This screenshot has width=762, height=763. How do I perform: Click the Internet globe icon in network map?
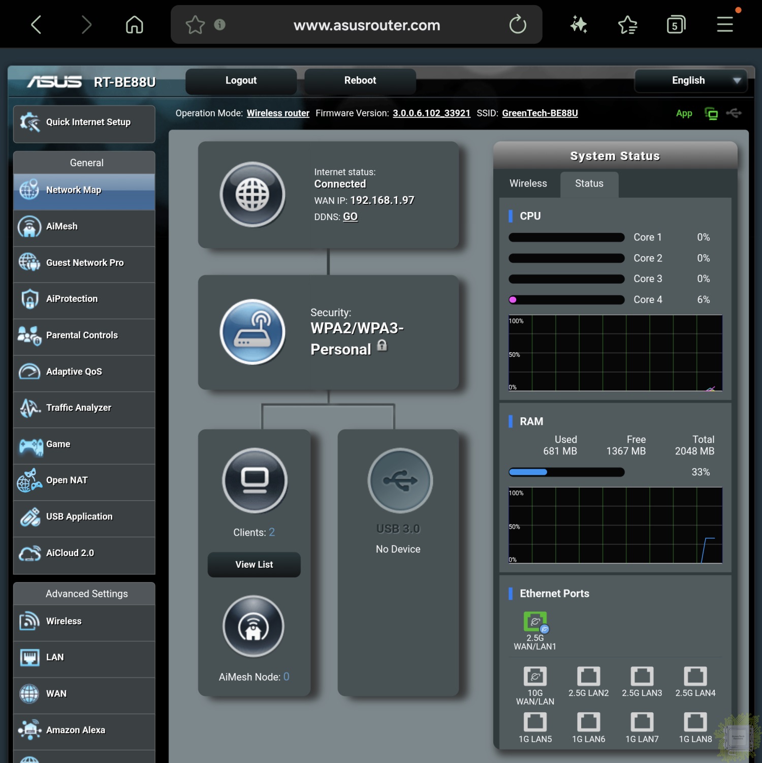[252, 195]
